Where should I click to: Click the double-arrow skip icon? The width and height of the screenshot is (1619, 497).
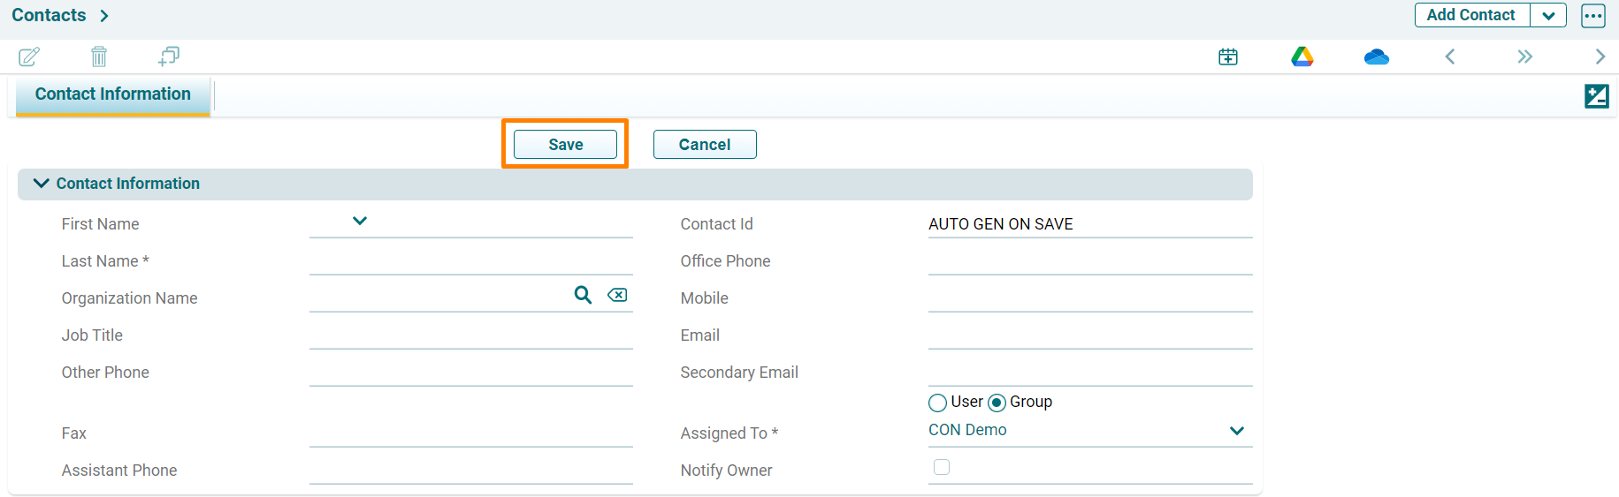[1524, 57]
